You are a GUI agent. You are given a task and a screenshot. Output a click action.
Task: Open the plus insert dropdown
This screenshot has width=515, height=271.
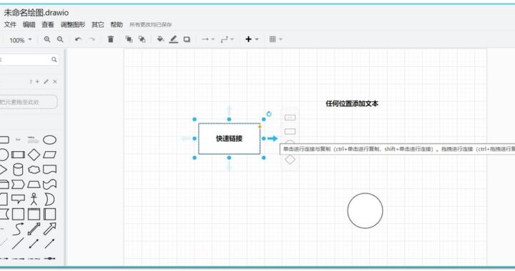(x=252, y=39)
